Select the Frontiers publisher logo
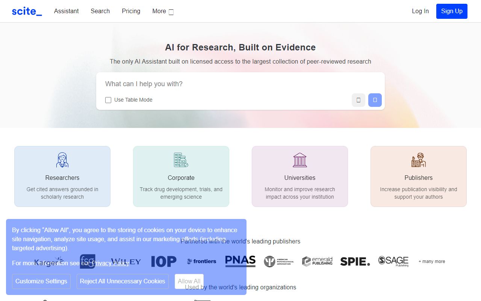This screenshot has width=481, height=301. point(201,261)
